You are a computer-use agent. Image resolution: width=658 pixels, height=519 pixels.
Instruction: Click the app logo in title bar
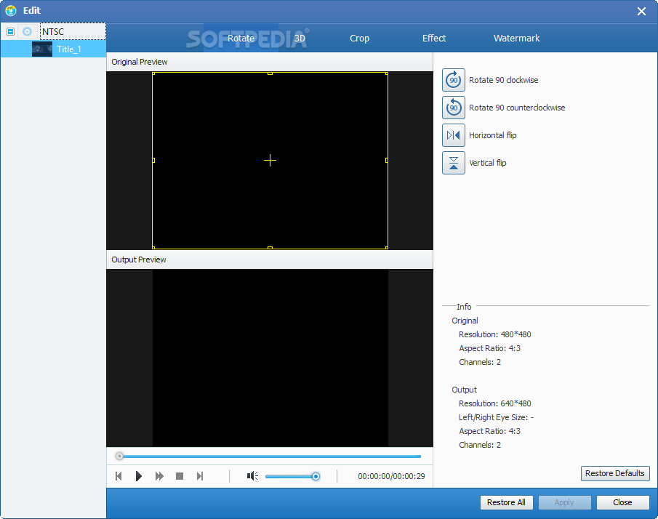11,10
